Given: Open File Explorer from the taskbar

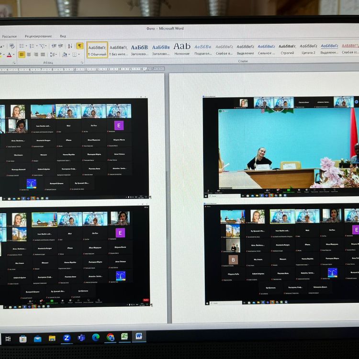Looking at the screenshot, I should pyautogui.click(x=52, y=338).
